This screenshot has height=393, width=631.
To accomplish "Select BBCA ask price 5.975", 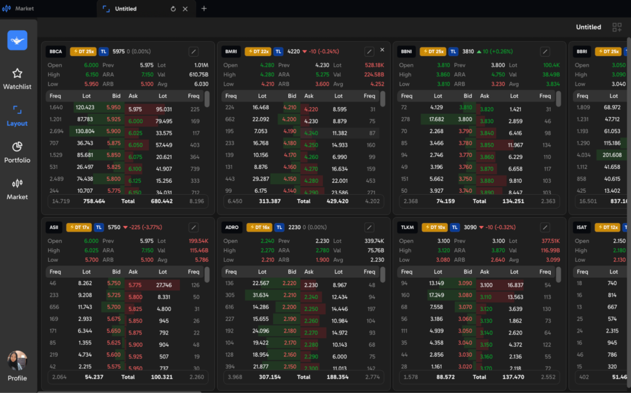I will click(x=135, y=109).
